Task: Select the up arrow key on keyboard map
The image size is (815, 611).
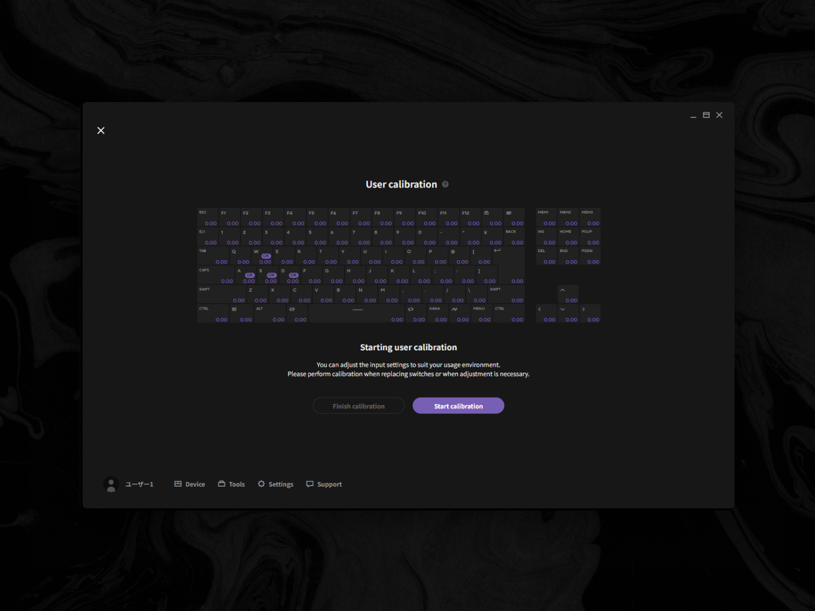Action: click(x=568, y=294)
